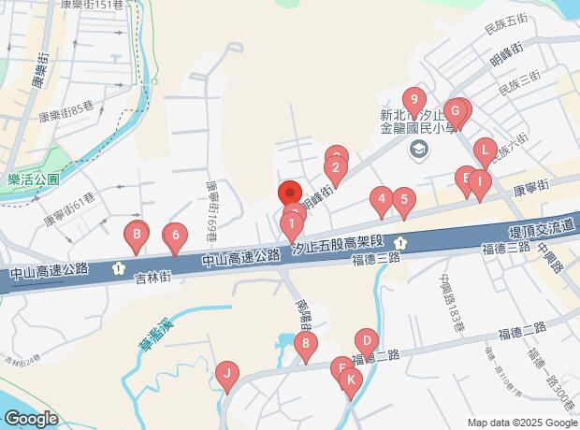Viewport: 580px width, 430px height.
Task: Select pin numbered 9 above school
Action: (413, 103)
